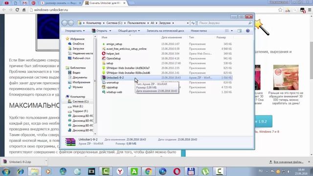Expand the Открыть button dropdown arrow

110,31
